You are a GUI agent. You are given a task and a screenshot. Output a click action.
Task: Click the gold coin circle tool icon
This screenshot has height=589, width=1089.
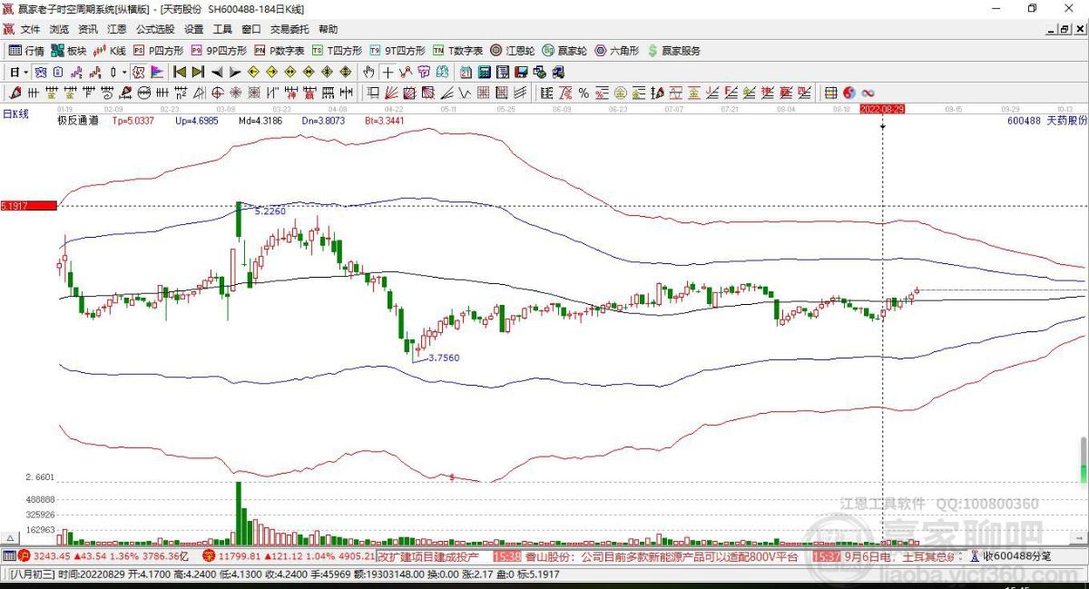620,93
